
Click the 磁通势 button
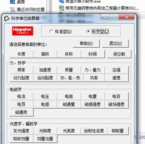coord(21,112)
